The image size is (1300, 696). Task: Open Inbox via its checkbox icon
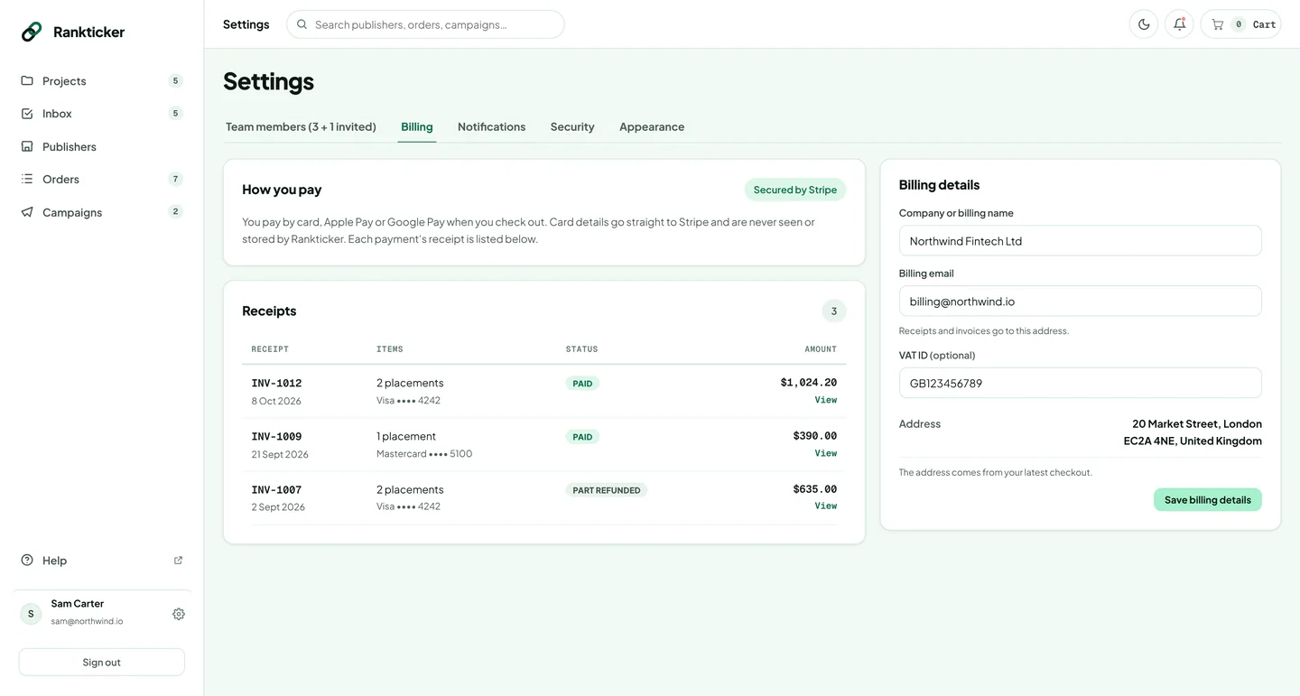point(27,114)
